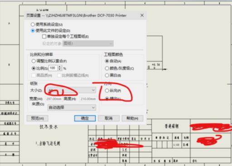The width and height of the screenshot is (232, 166).
Task: Select 自动 drawing color option
Action: tap(107, 61)
